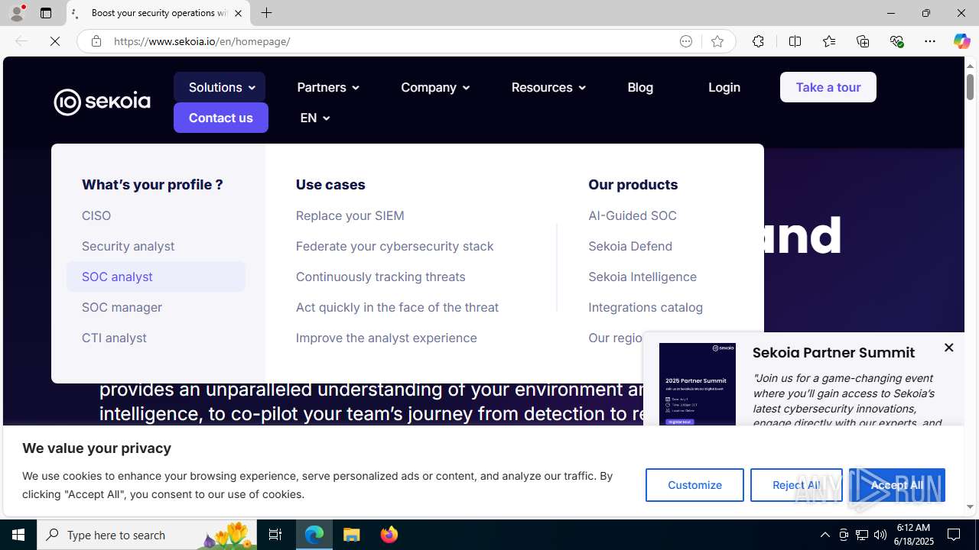Image resolution: width=979 pixels, height=550 pixels.
Task: Open the browser profile icon
Action: pos(16,13)
